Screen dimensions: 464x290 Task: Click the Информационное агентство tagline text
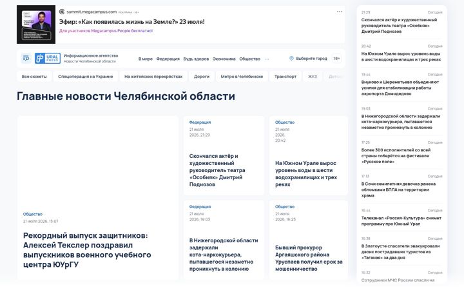pos(91,55)
